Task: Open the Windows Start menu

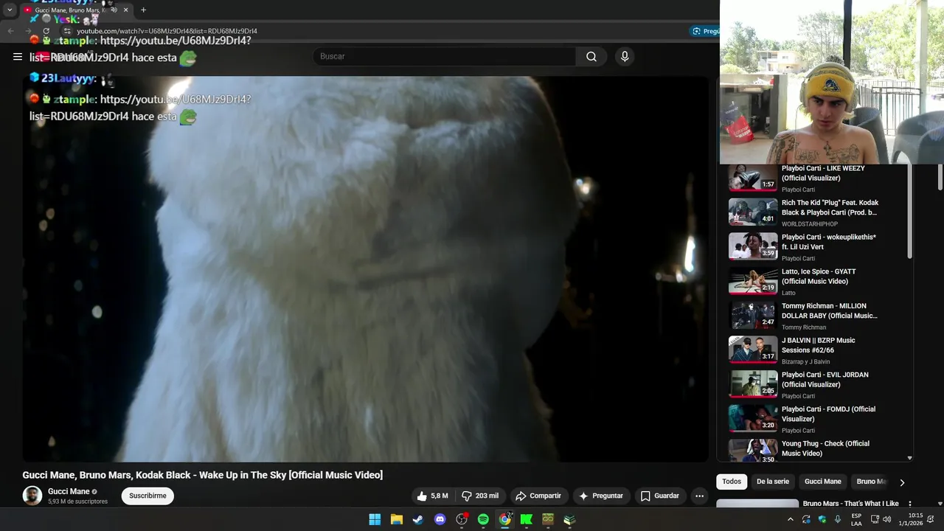Action: pos(375,519)
